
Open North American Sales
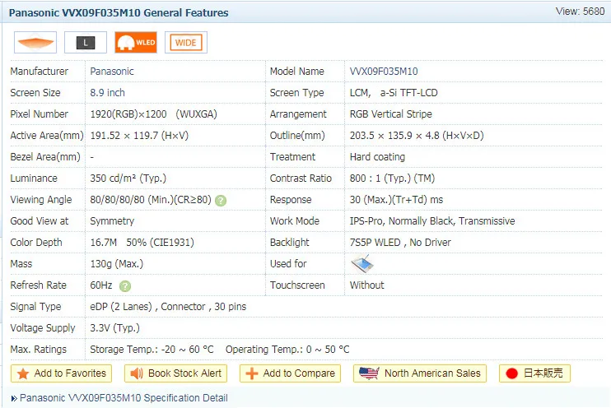420,373
